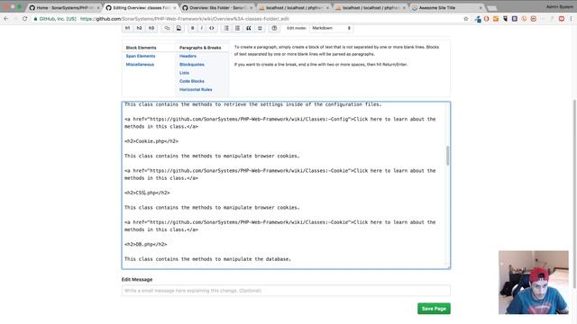Viewport: 577px width, 324px height.
Task: Click the browser address bar URL
Action: pos(184,19)
